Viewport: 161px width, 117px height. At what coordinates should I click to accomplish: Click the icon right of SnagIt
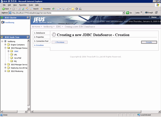coord(156,13)
